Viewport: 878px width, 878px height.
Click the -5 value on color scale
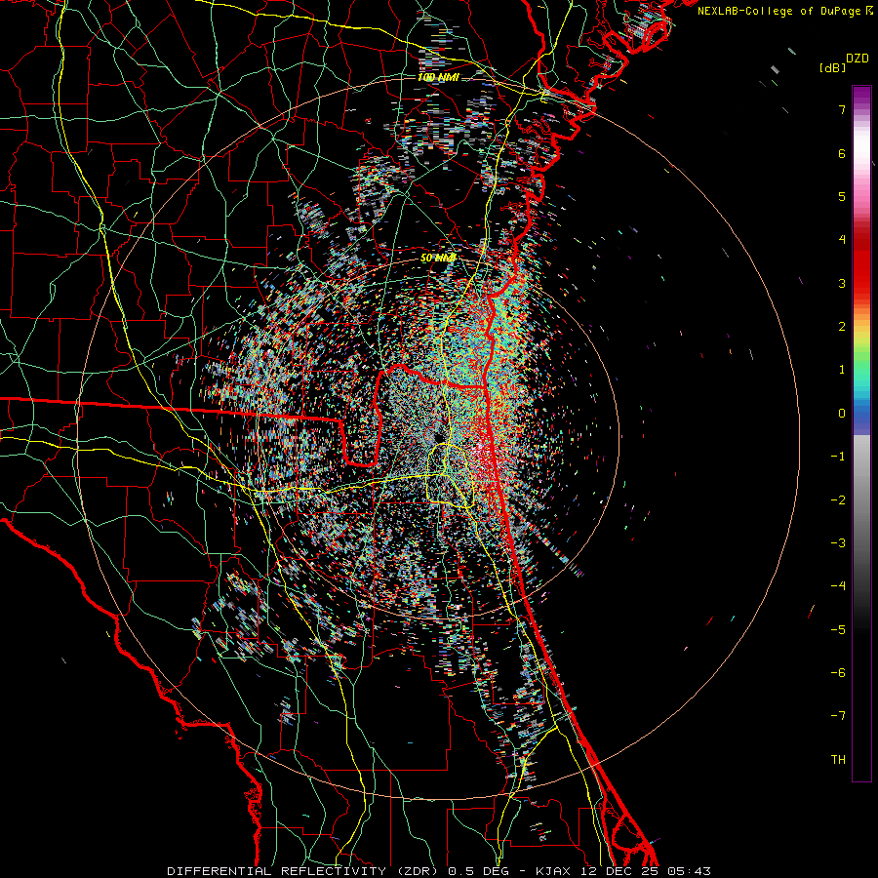838,630
